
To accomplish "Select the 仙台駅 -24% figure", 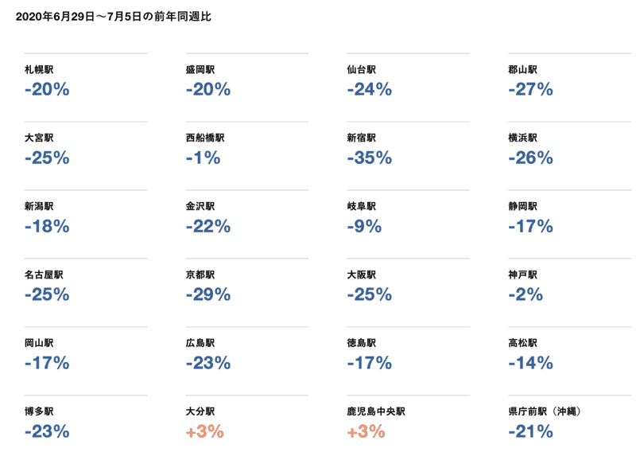I will [x=370, y=89].
